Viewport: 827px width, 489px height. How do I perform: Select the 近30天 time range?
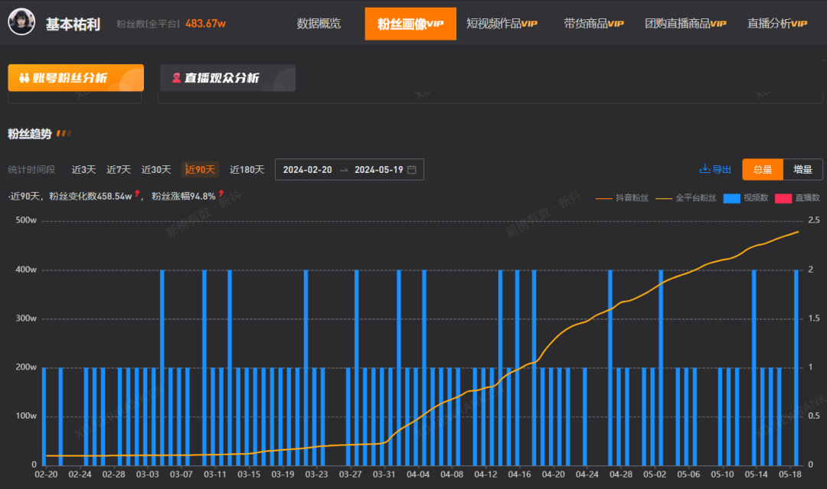coord(156,170)
